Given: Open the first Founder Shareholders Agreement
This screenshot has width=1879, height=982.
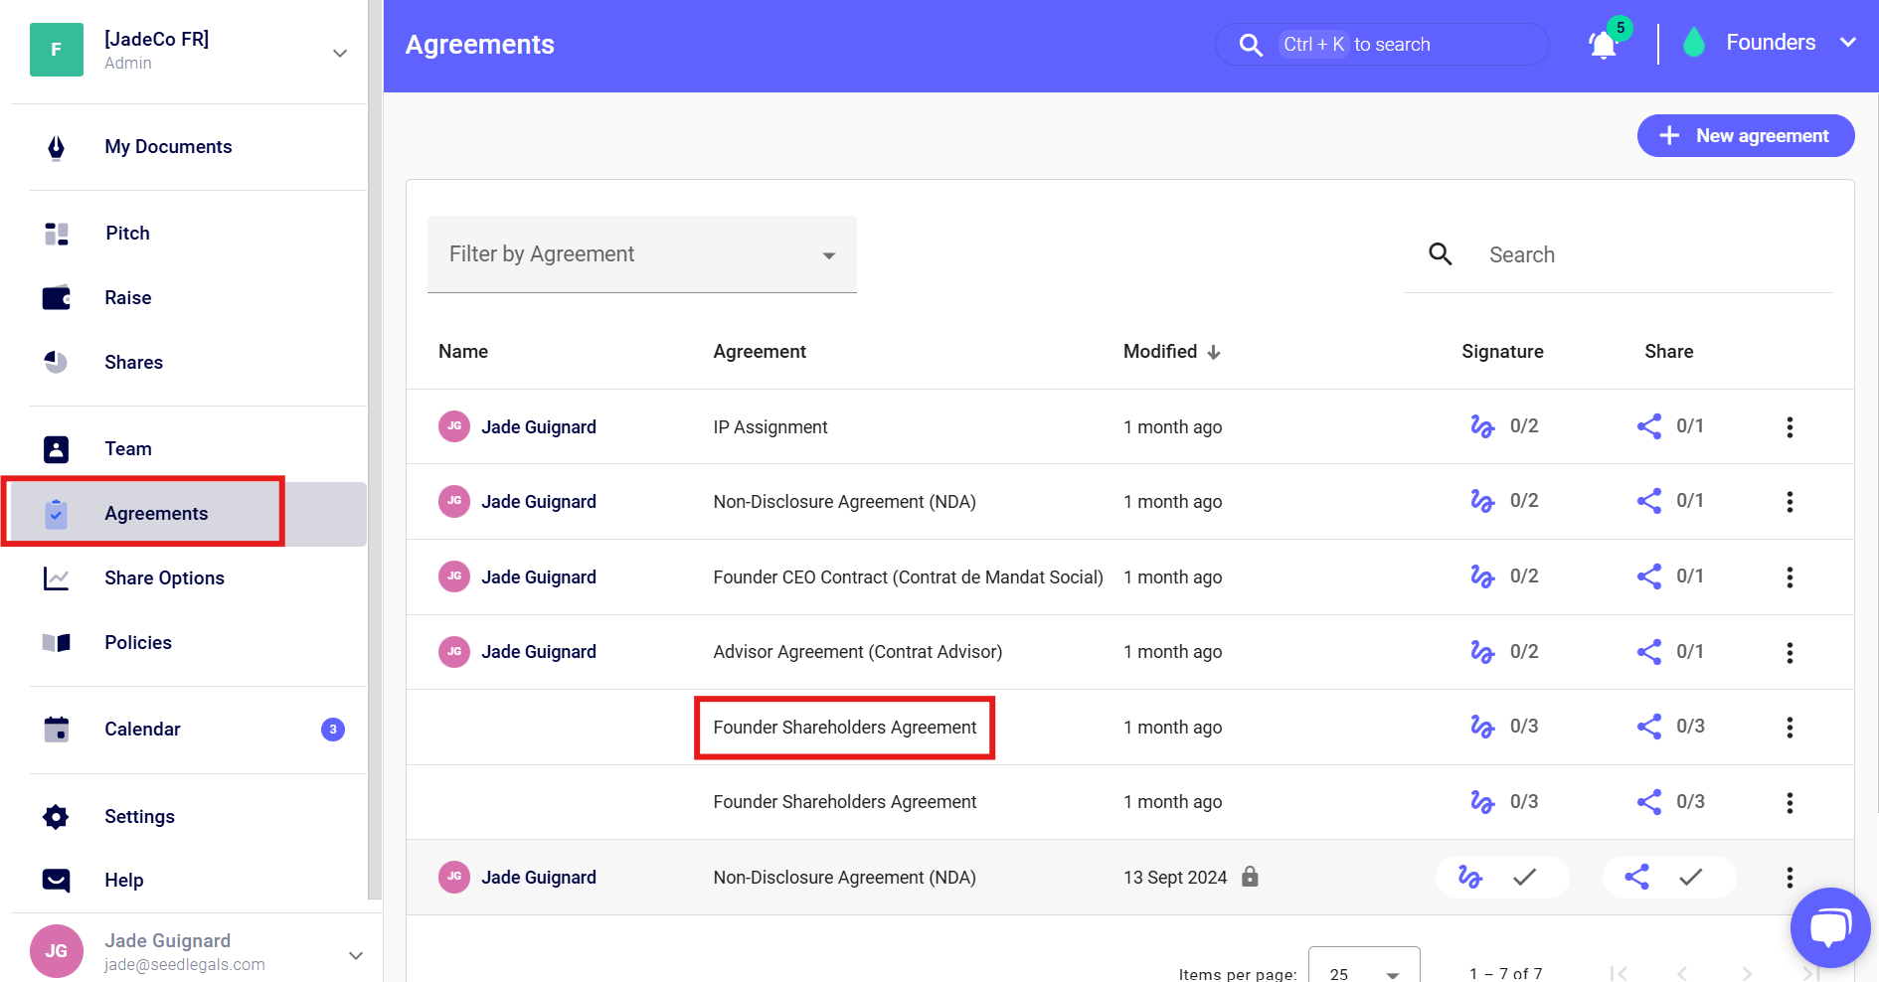Looking at the screenshot, I should (x=844, y=728).
